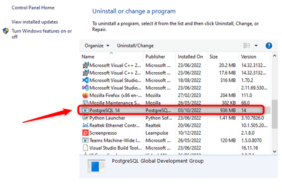
Task: Navigate to Control Panel Home
Action: click(x=33, y=8)
